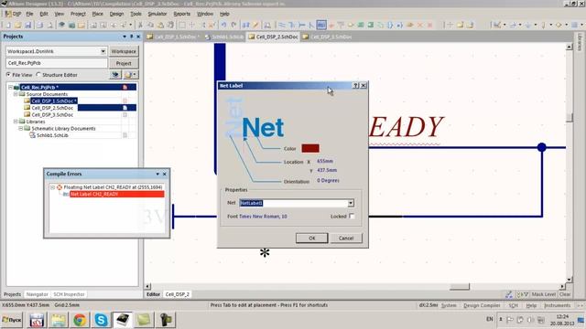
Task: Pin the Projects panel
Action: pos(132,37)
